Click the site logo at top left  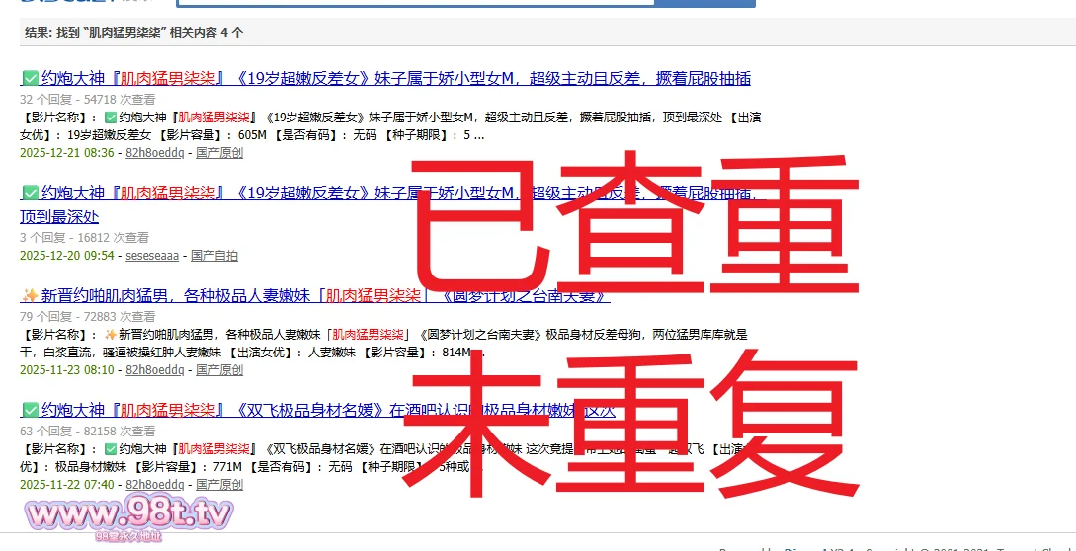(x=59, y=3)
